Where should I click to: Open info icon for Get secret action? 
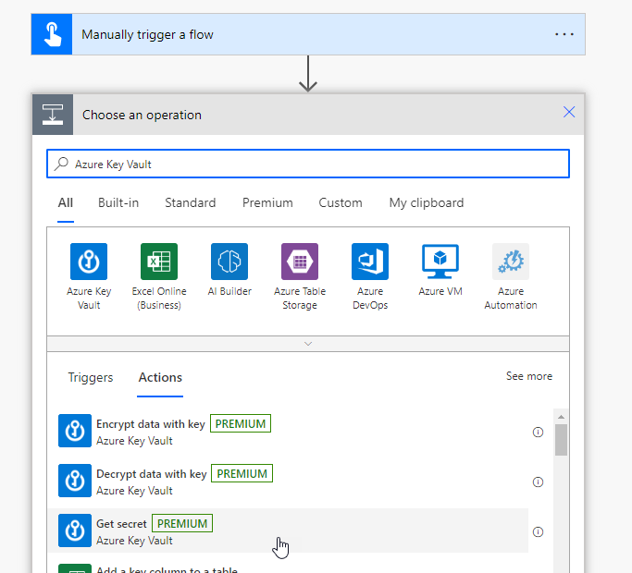538,532
